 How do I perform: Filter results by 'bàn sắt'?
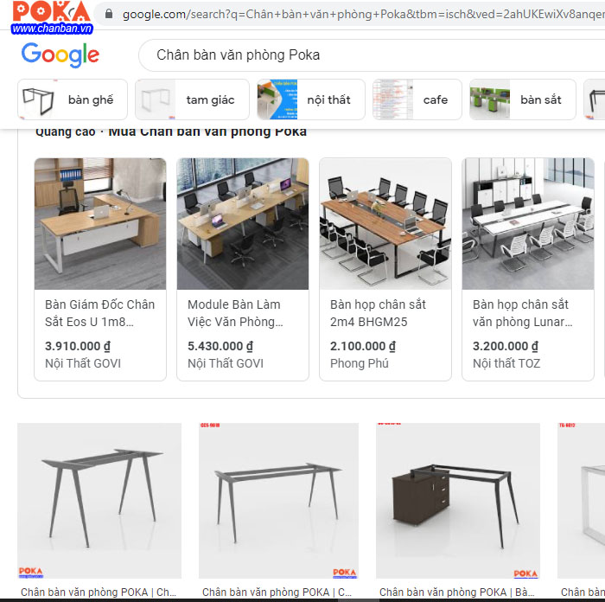[x=522, y=99]
